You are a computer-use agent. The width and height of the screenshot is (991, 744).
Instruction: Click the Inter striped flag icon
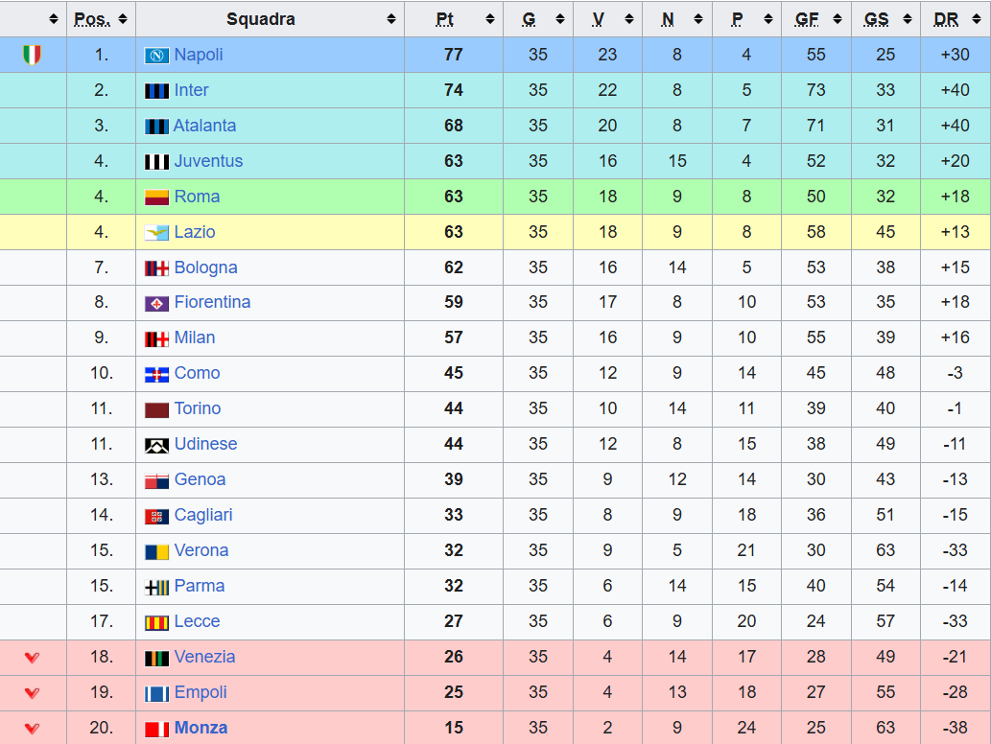pyautogui.click(x=156, y=91)
